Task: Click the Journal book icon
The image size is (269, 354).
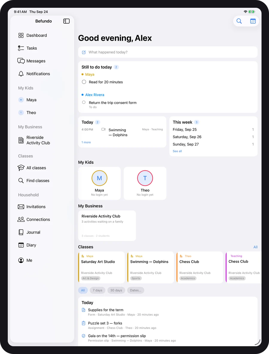Action: [x=21, y=232]
